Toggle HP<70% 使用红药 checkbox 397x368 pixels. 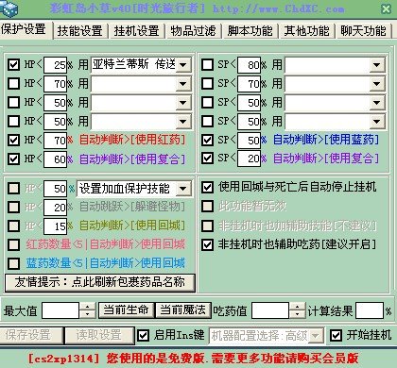click(13, 140)
